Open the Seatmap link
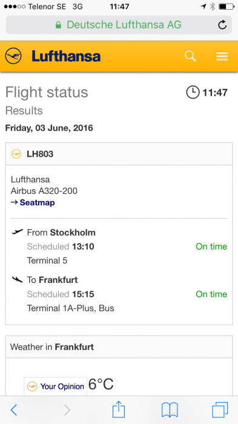Screen dimensions: 238x424 tap(33, 202)
